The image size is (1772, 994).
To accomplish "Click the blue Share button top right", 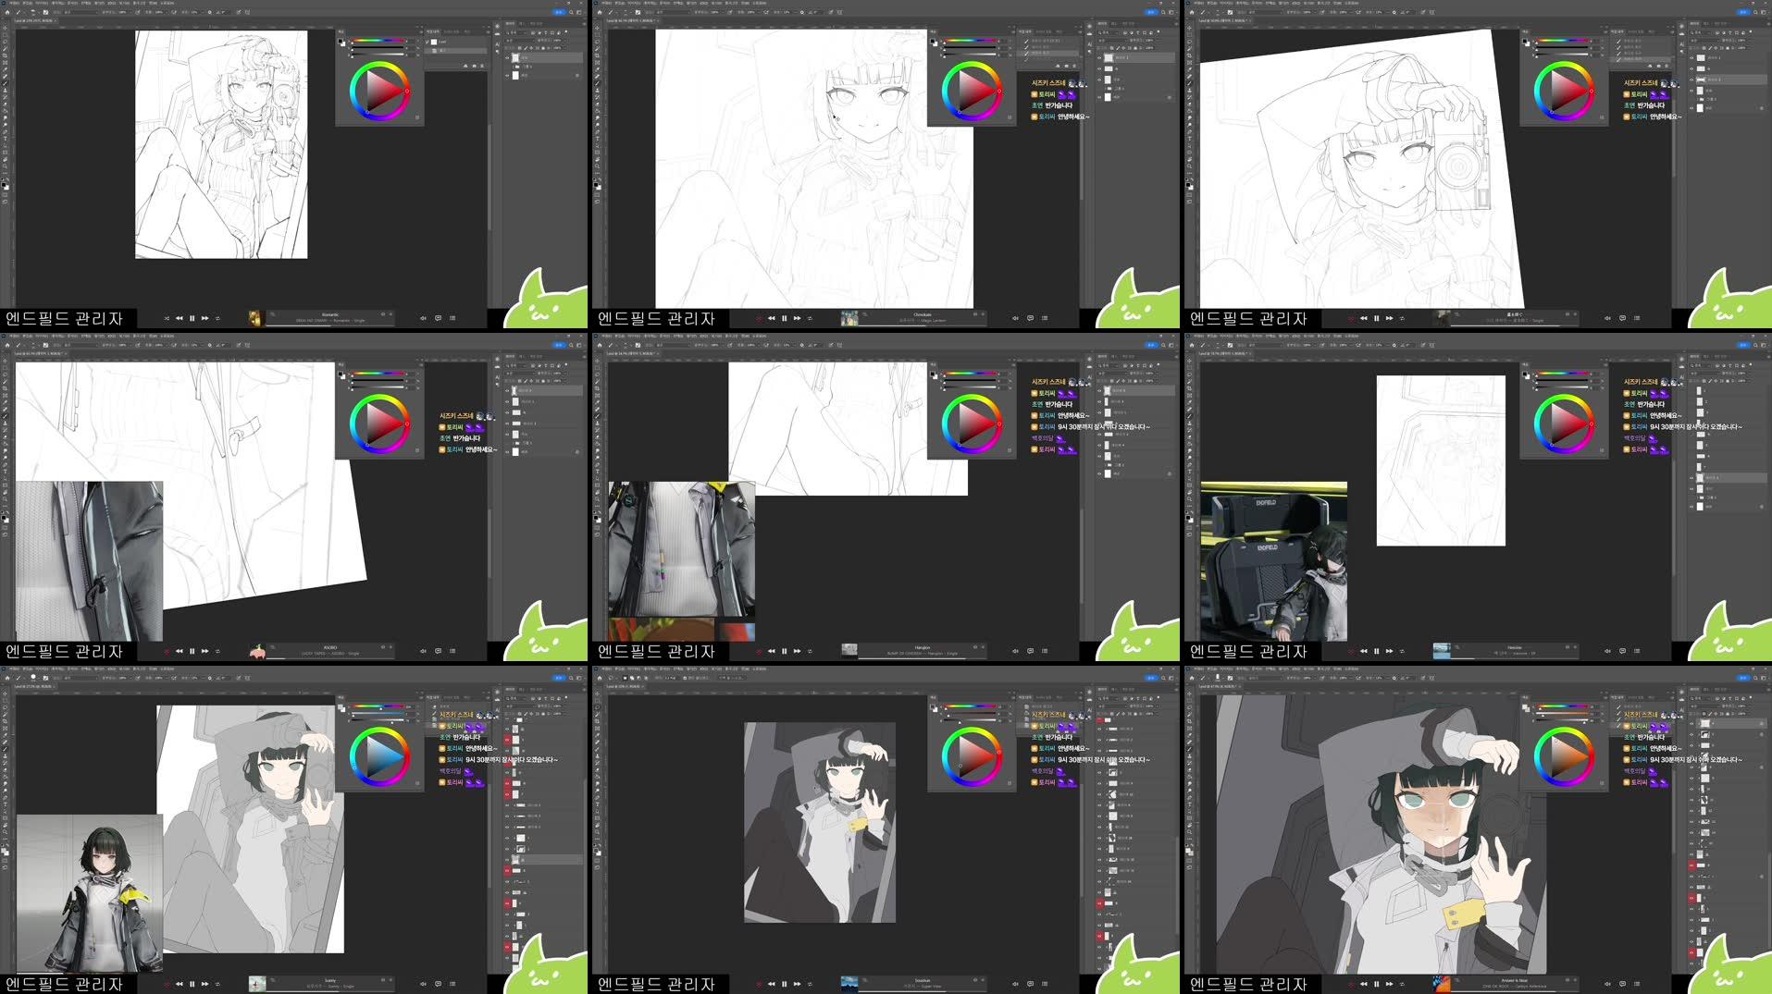I will 559,12.
